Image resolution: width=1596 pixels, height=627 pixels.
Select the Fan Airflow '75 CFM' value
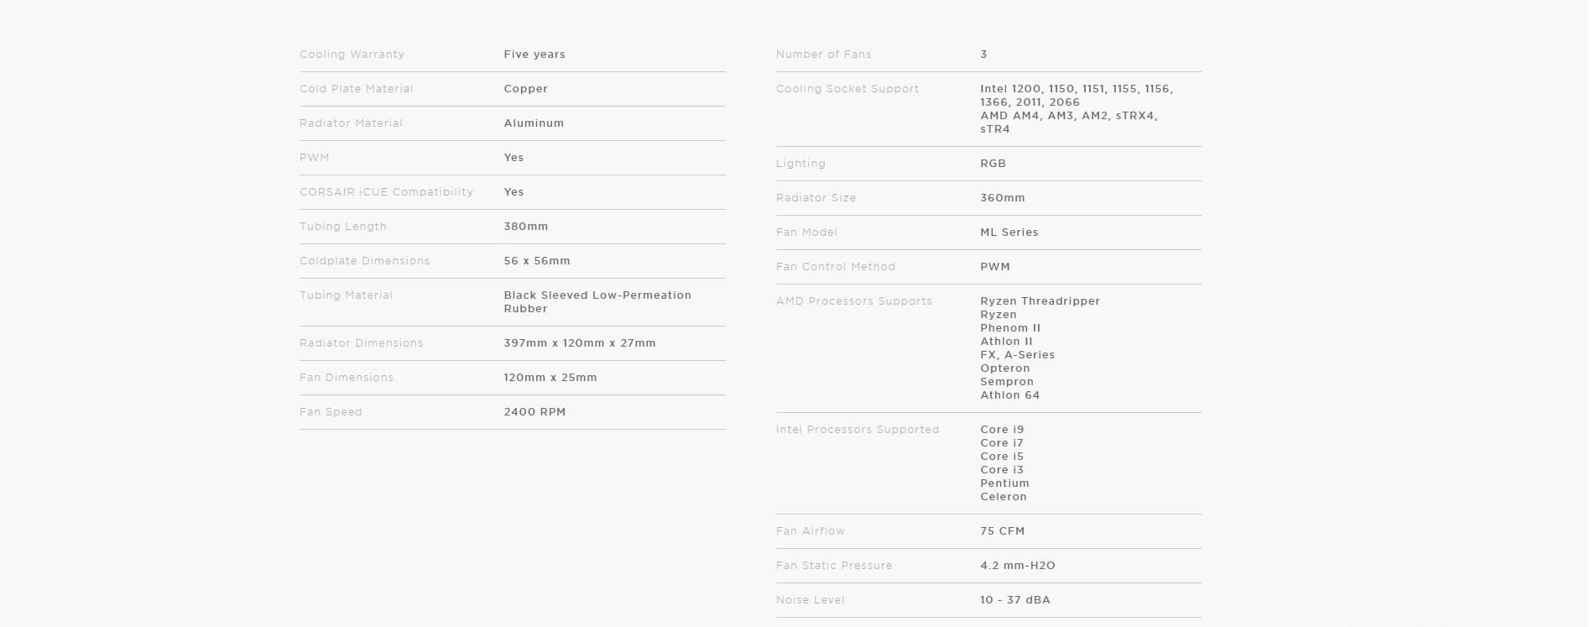[x=1002, y=531]
